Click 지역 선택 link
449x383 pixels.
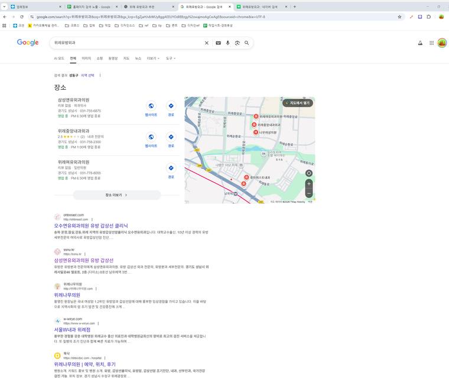pos(87,75)
